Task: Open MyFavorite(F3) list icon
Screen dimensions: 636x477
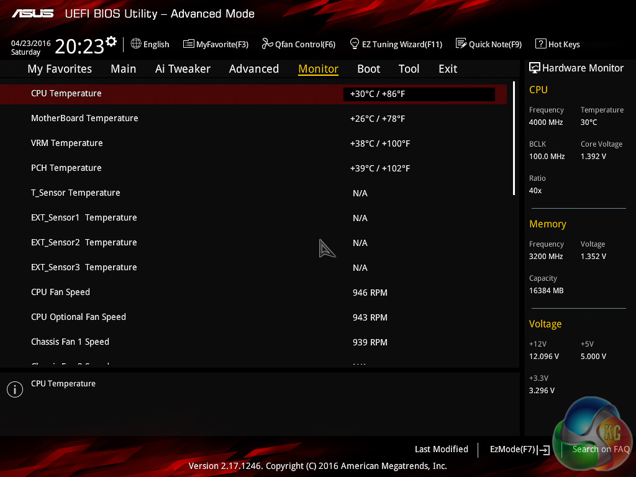Action: pyautogui.click(x=189, y=43)
